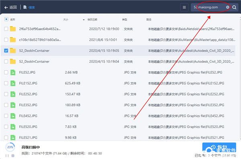
Task: Click the BaiduNetdisk path cell
Action: pyautogui.click(x=191, y=29)
